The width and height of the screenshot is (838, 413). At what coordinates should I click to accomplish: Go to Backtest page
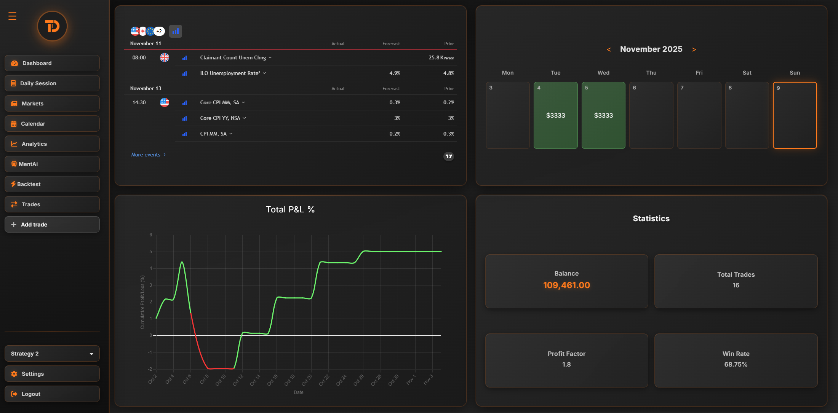pos(52,184)
